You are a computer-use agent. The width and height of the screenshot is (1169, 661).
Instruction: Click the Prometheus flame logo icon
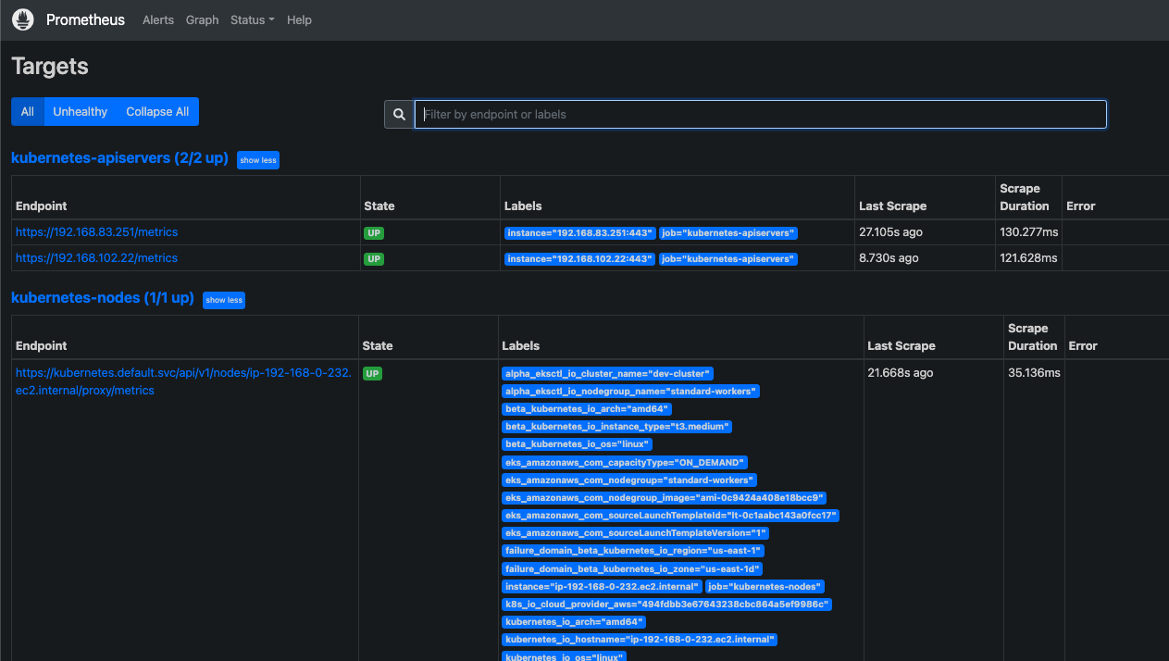coord(23,19)
